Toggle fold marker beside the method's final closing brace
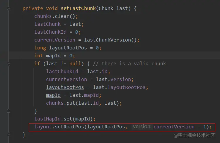The image size is (220, 143). coord(8,135)
